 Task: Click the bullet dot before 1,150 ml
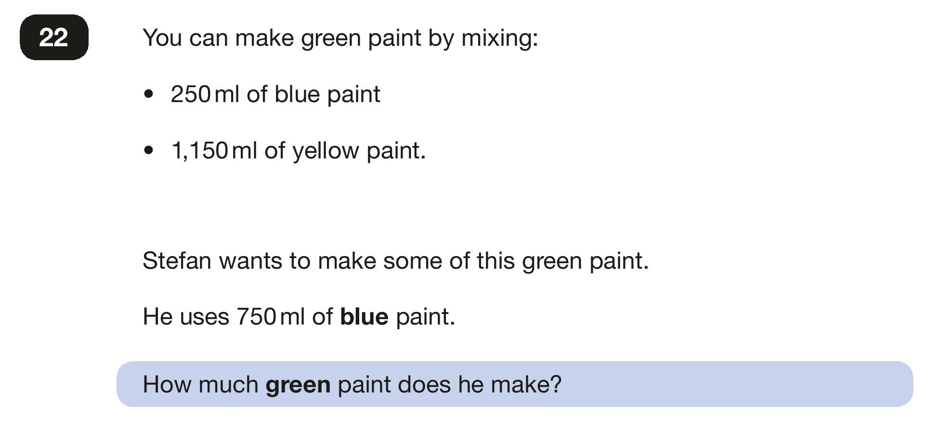coord(149,151)
